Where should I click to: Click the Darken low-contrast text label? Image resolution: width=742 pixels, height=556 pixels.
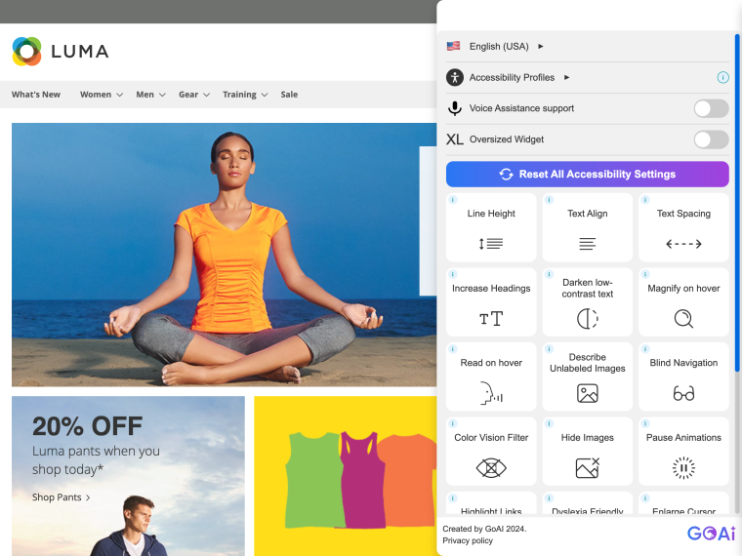(x=588, y=288)
